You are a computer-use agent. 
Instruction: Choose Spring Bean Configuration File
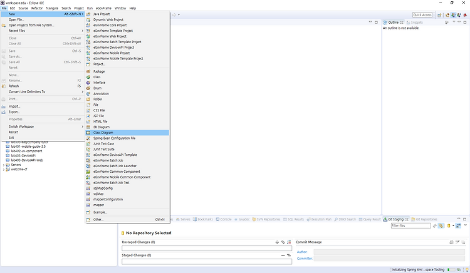point(127,138)
